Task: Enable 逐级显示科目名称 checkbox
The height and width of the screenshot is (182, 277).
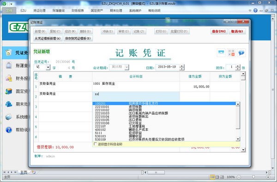Action: click(x=95, y=144)
